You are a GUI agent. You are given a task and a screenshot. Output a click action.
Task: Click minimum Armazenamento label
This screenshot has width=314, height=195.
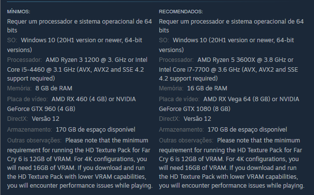30,130
